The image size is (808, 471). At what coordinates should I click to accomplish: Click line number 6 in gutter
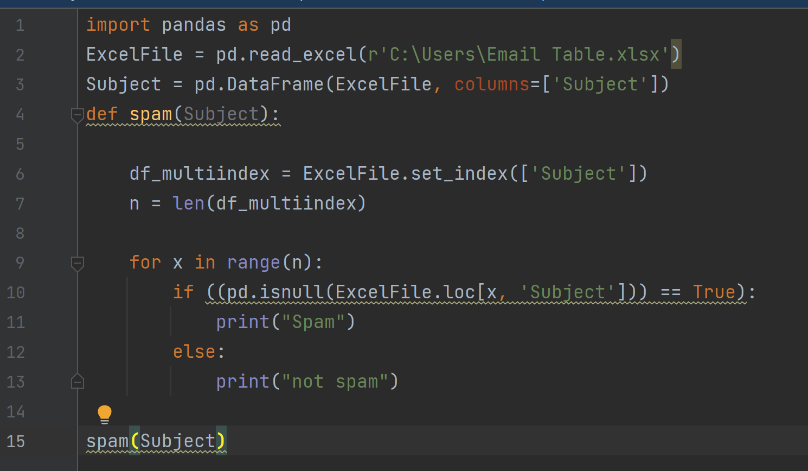coord(20,174)
